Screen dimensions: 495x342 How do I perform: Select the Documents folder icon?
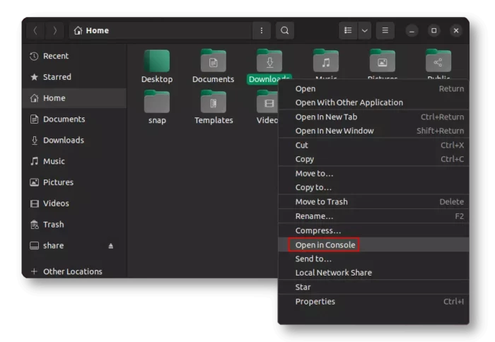tap(214, 61)
